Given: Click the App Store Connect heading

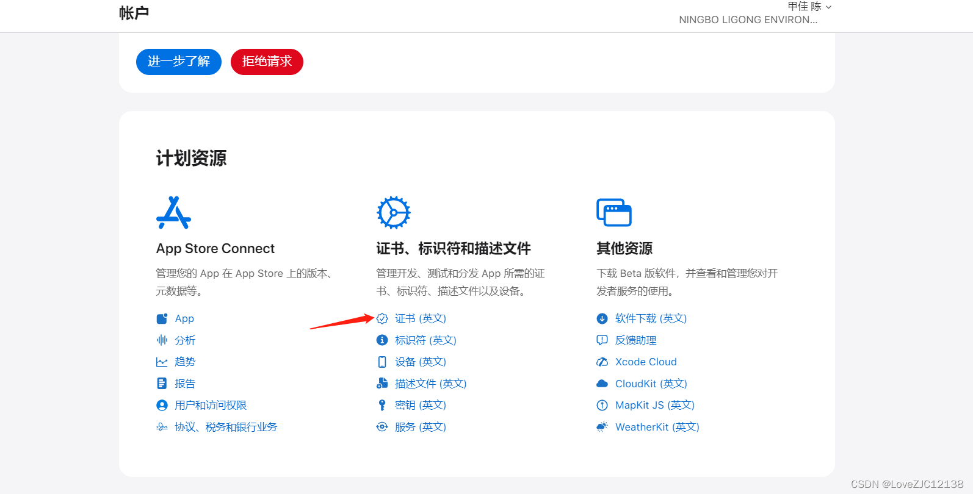Looking at the screenshot, I should (x=215, y=248).
